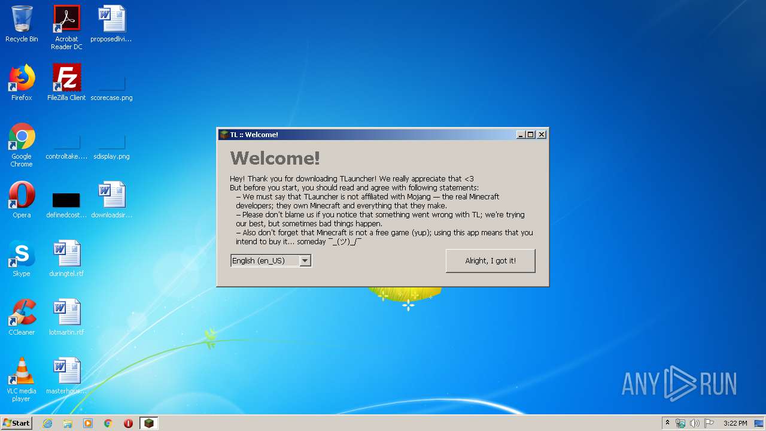766x431 pixels.
Task: Click the Welcome! heading text
Action: coord(275,158)
